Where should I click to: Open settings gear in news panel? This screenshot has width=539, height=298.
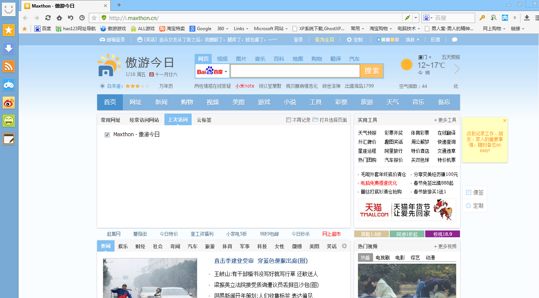click(344, 246)
